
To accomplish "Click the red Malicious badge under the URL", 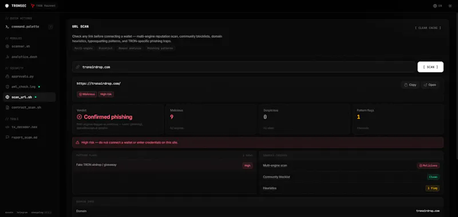I will point(87,94).
